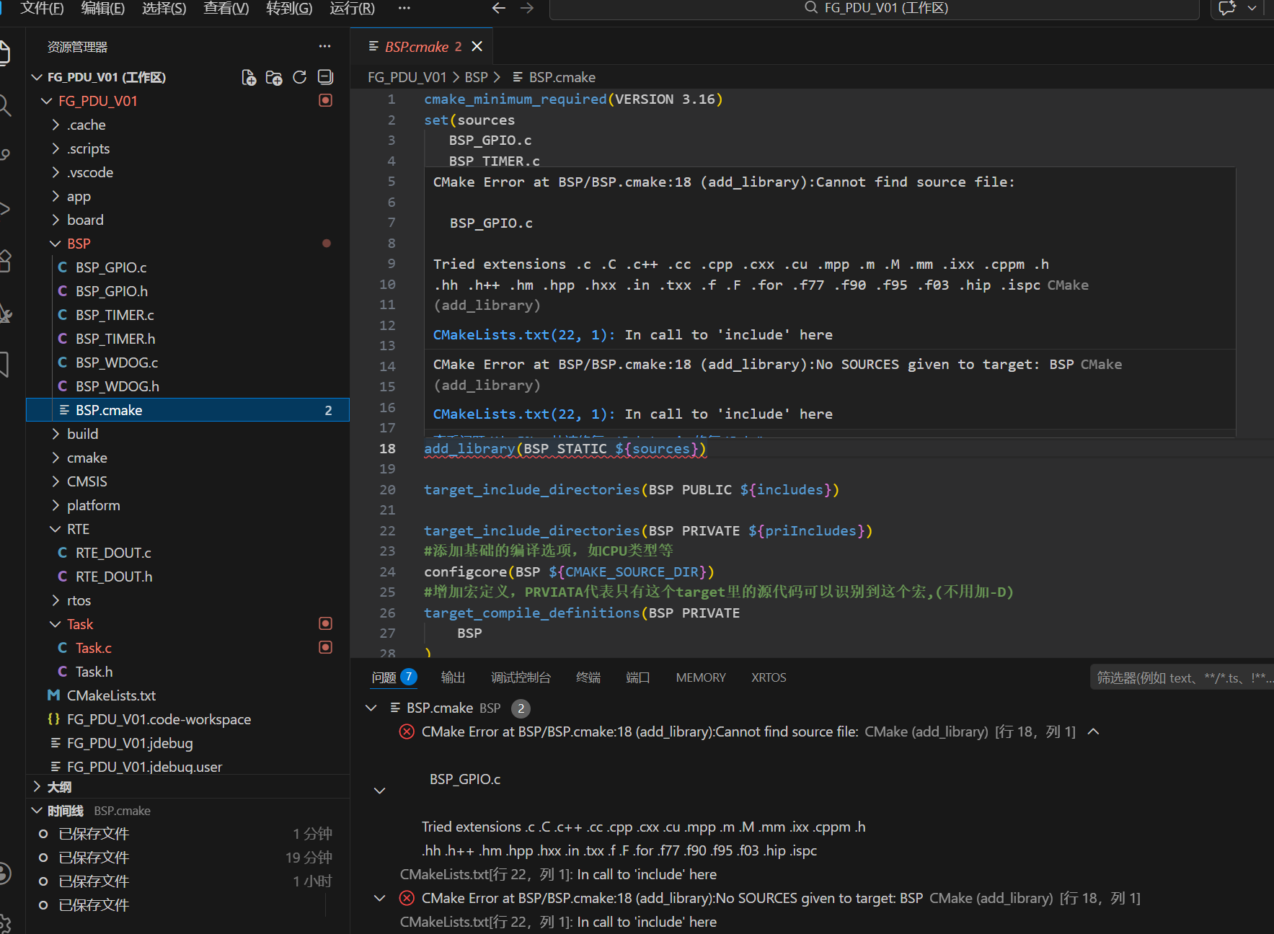
Task: Navigate forward using the forward arrow
Action: coord(527,8)
